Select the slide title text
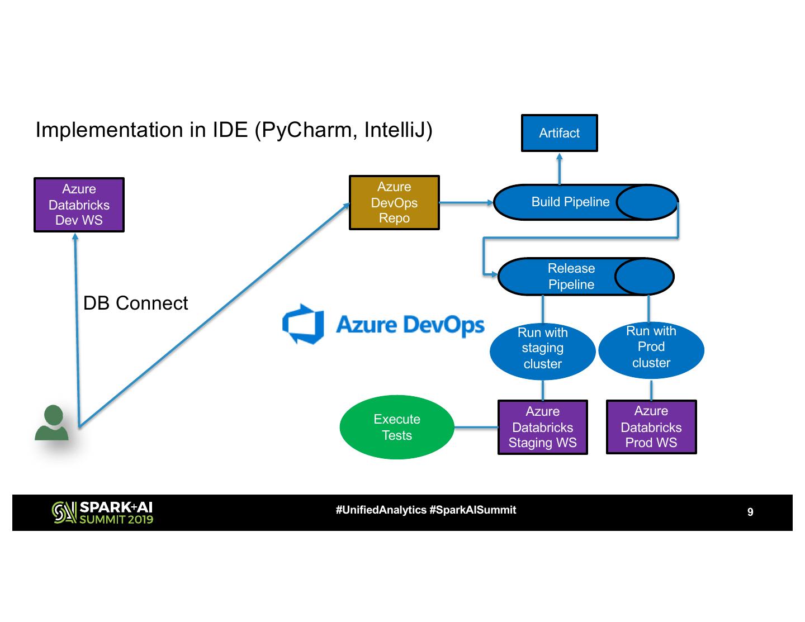The width and height of the screenshot is (805, 622). [235, 130]
